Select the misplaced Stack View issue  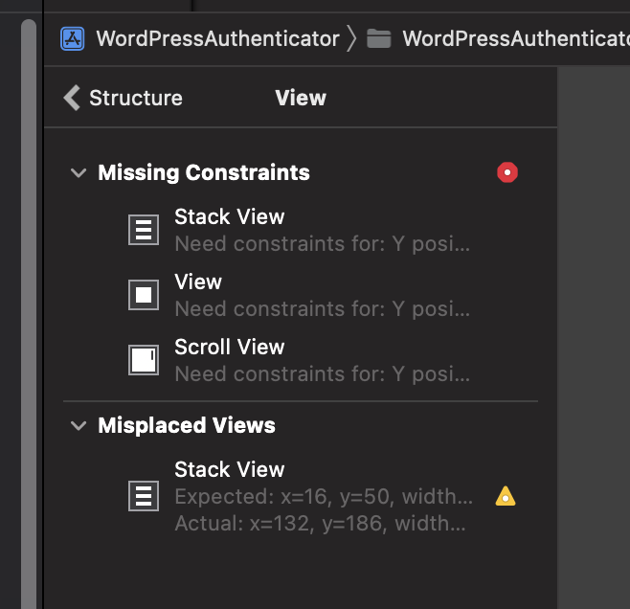point(322,496)
